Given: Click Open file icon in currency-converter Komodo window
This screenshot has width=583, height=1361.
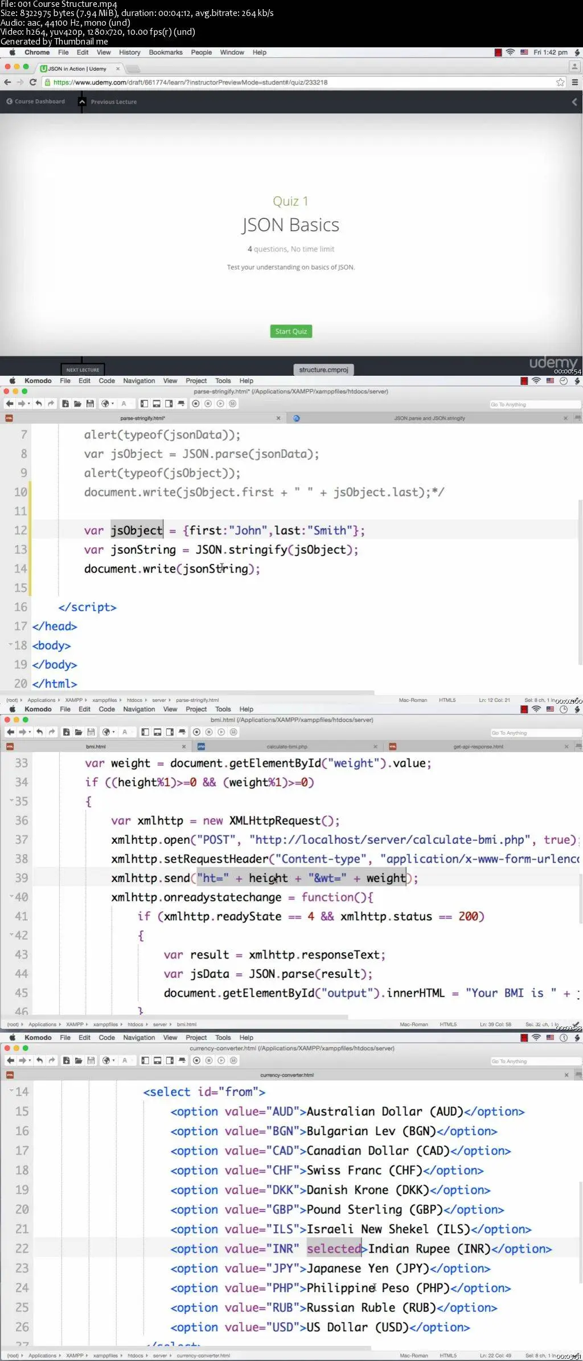Looking at the screenshot, I should (78, 1061).
